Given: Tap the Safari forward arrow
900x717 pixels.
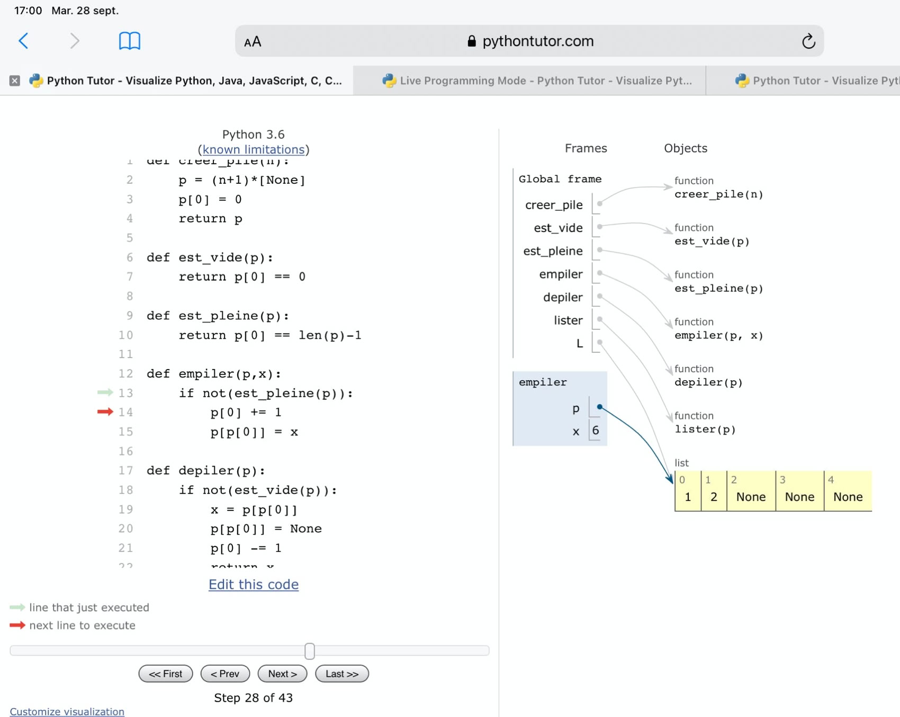Looking at the screenshot, I should (x=75, y=41).
